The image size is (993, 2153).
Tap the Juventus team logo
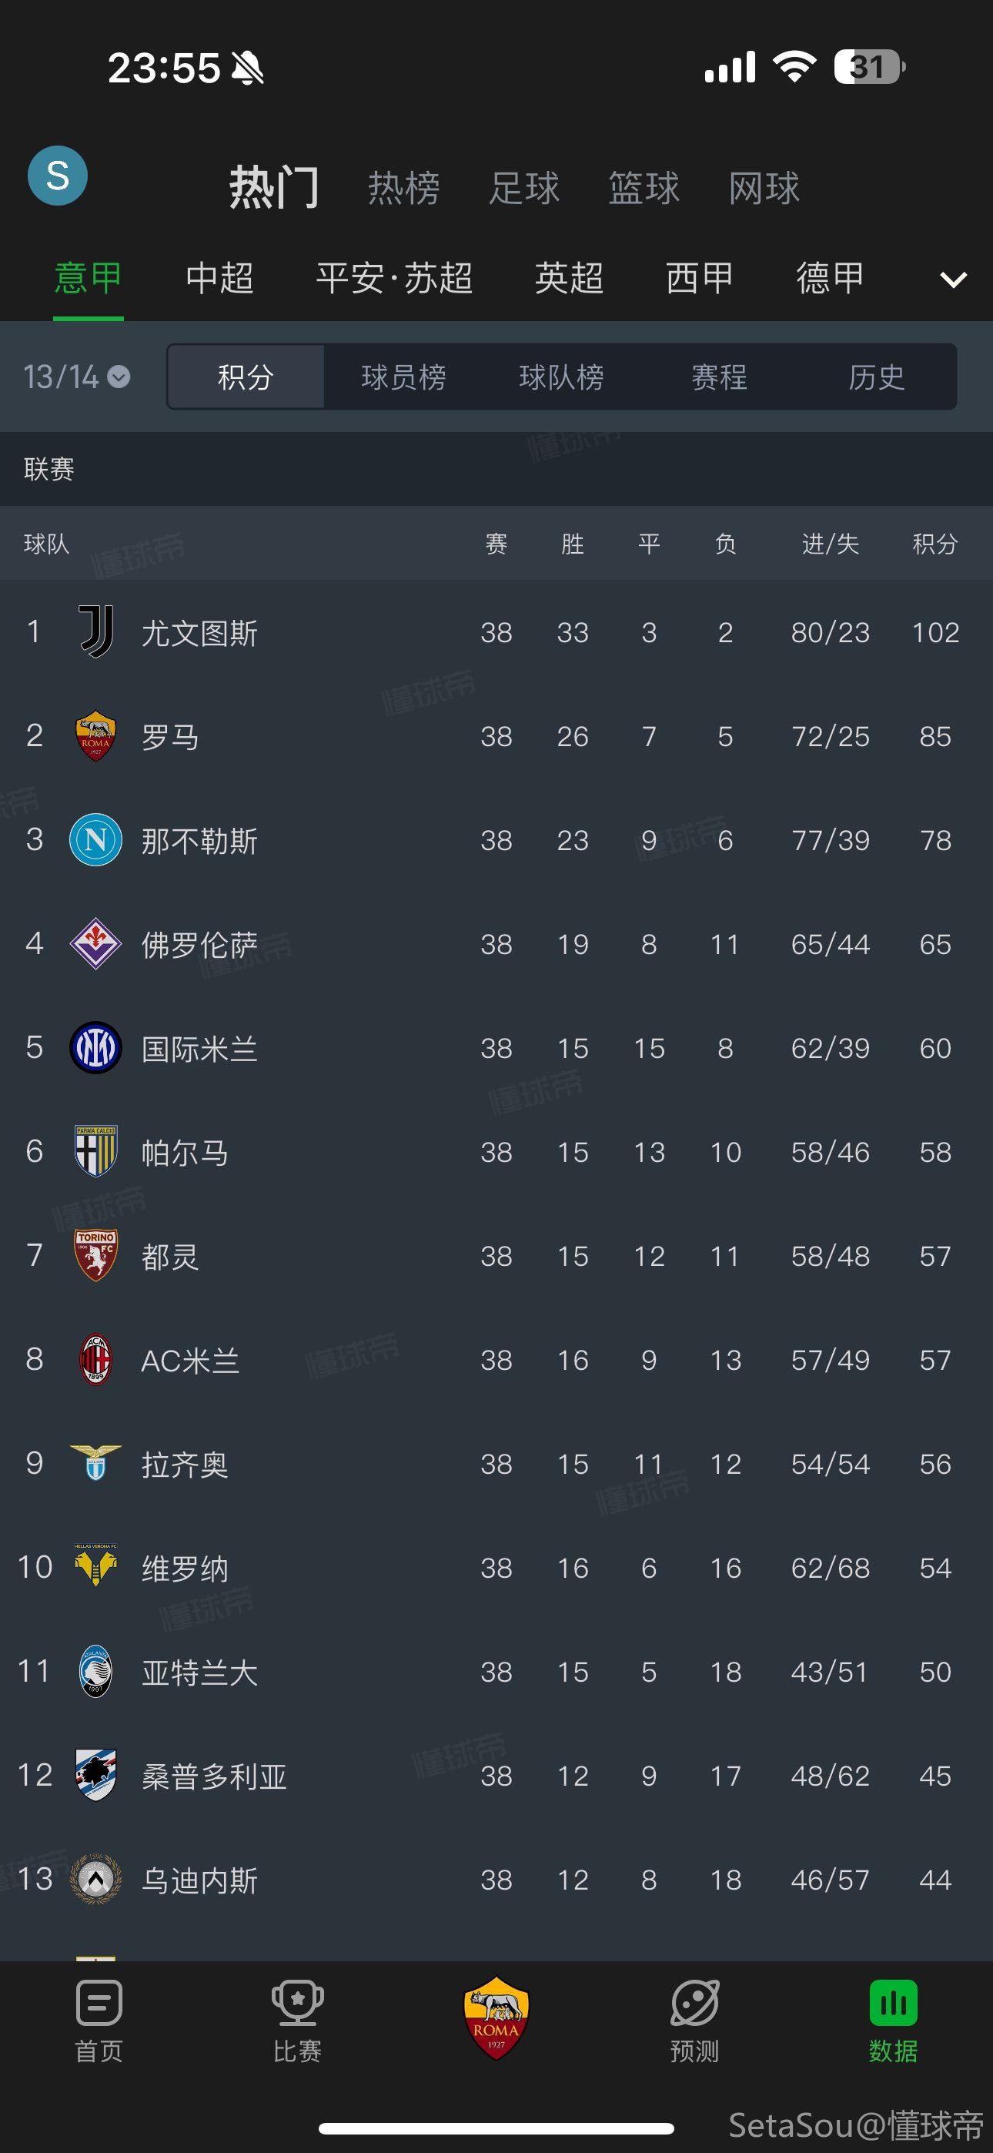coord(96,632)
